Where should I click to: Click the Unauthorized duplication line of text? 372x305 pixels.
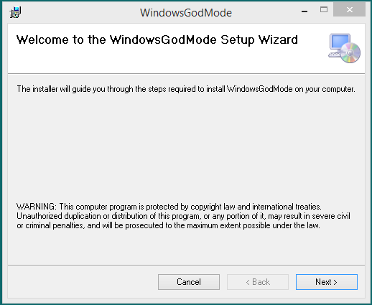[183, 216]
